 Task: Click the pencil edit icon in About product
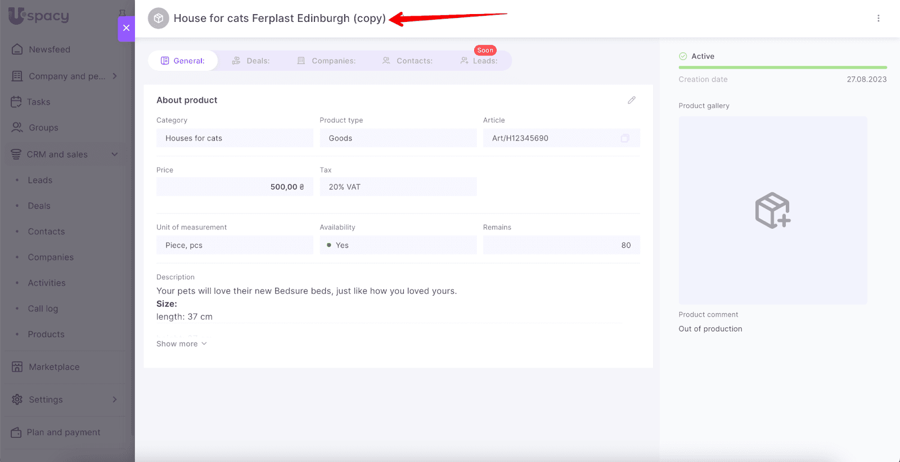(x=631, y=100)
